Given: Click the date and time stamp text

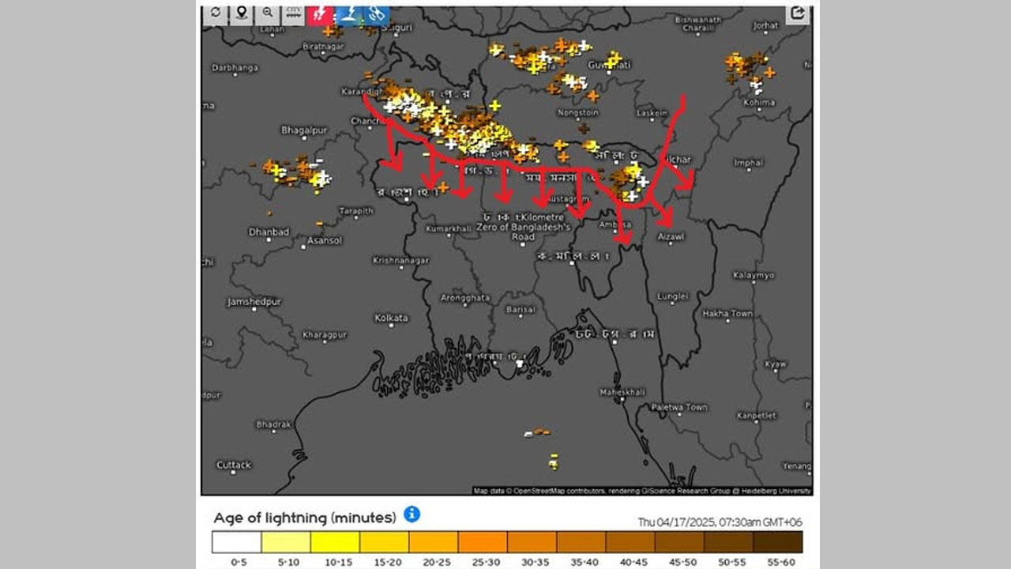Looking at the screenshot, I should tap(720, 522).
